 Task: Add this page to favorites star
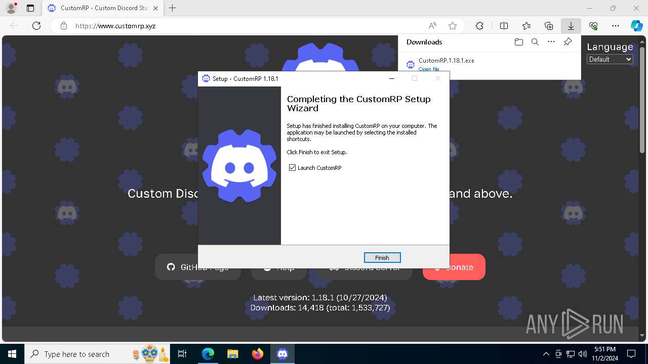(453, 26)
